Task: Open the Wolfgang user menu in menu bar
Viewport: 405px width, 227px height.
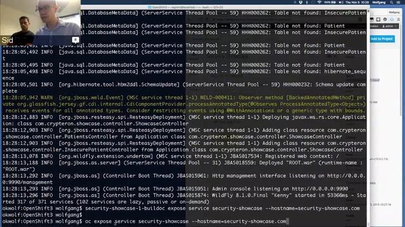Action: (x=378, y=3)
